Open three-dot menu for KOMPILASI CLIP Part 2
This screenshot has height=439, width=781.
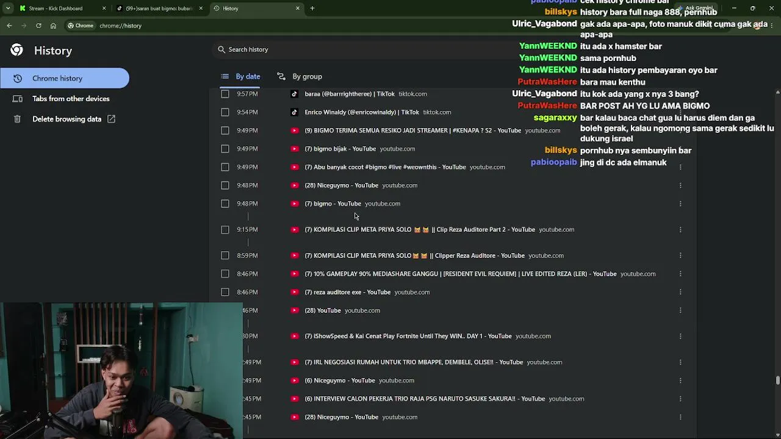tap(680, 229)
